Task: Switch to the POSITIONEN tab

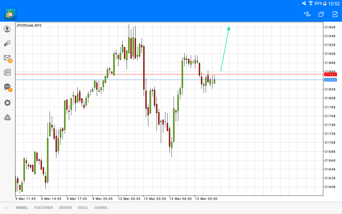Action: click(x=43, y=208)
